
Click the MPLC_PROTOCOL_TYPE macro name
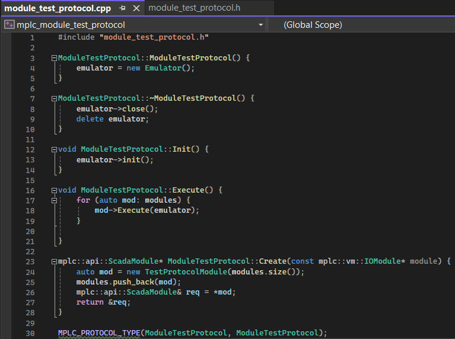coord(99,333)
